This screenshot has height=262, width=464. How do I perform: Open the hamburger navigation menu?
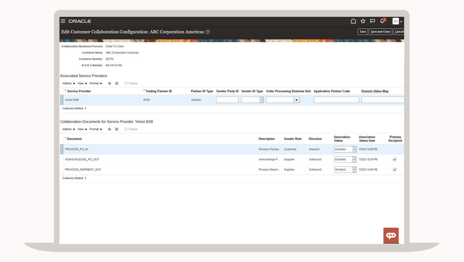tap(63, 21)
